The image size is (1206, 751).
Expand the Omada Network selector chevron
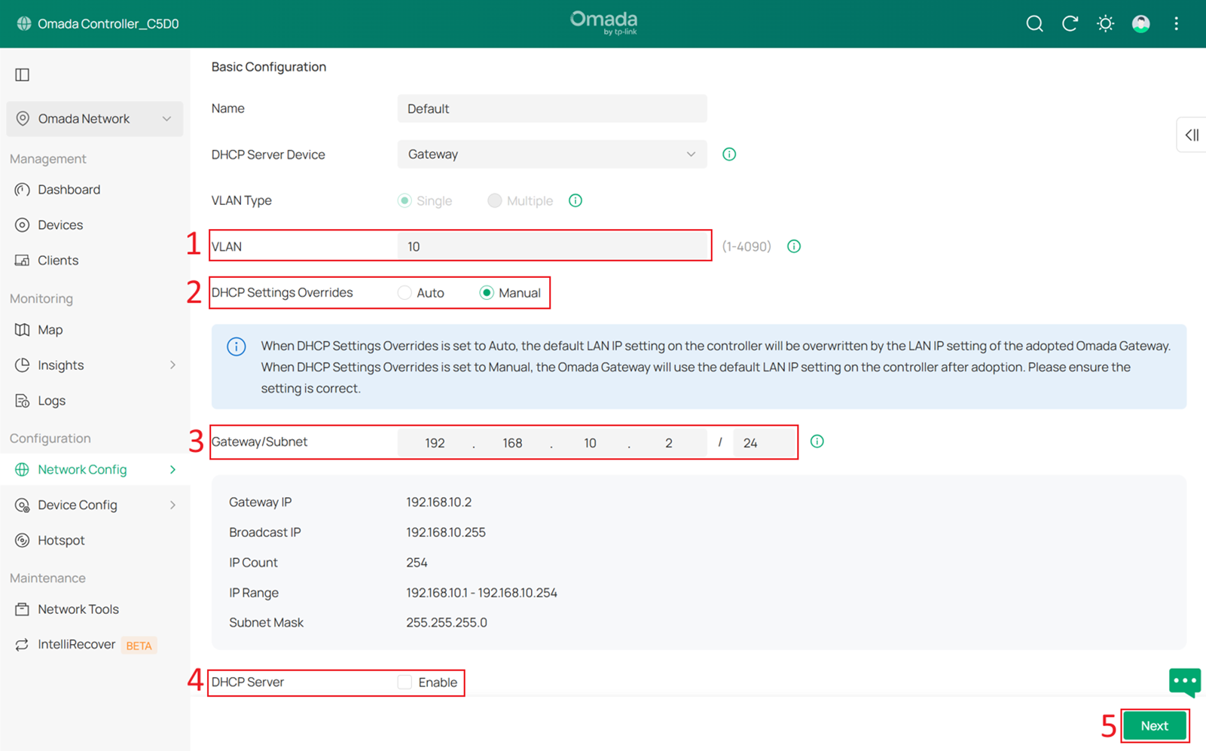[x=166, y=118]
